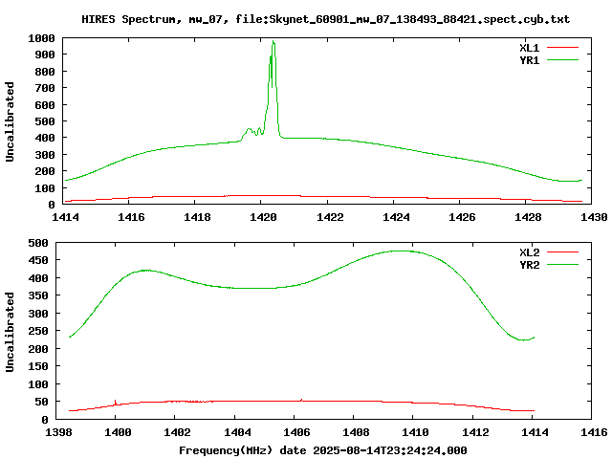Click the 1402 x-axis tick label
Image resolution: width=612 pixels, height=459 pixels.
pyautogui.click(x=177, y=432)
